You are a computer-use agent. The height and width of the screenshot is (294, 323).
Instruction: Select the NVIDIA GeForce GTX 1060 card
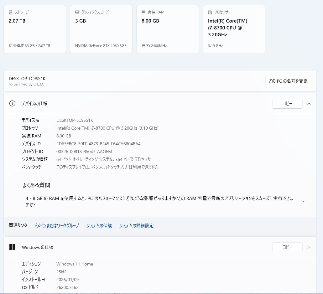101,29
